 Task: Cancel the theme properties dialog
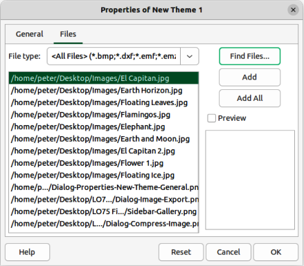[229, 252]
